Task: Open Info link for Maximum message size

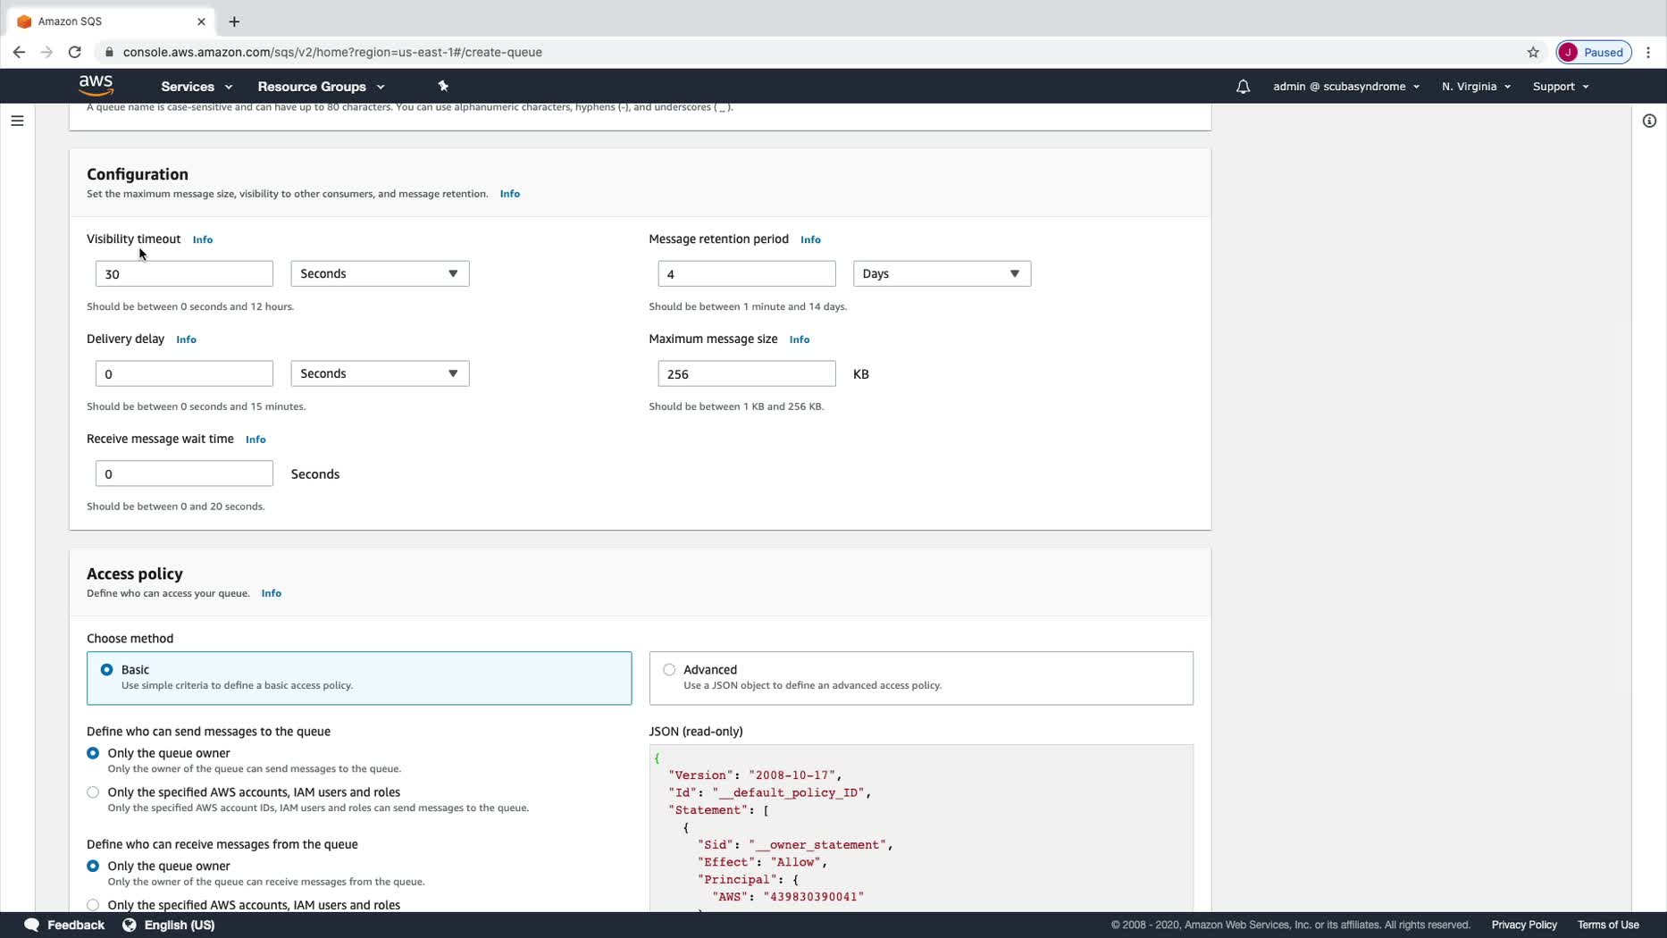Action: (x=800, y=339)
